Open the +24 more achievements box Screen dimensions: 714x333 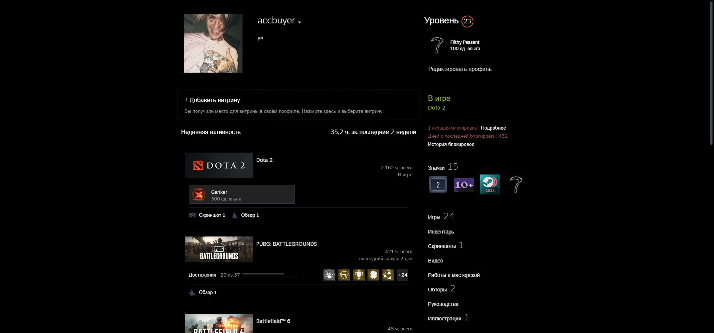[403, 275]
